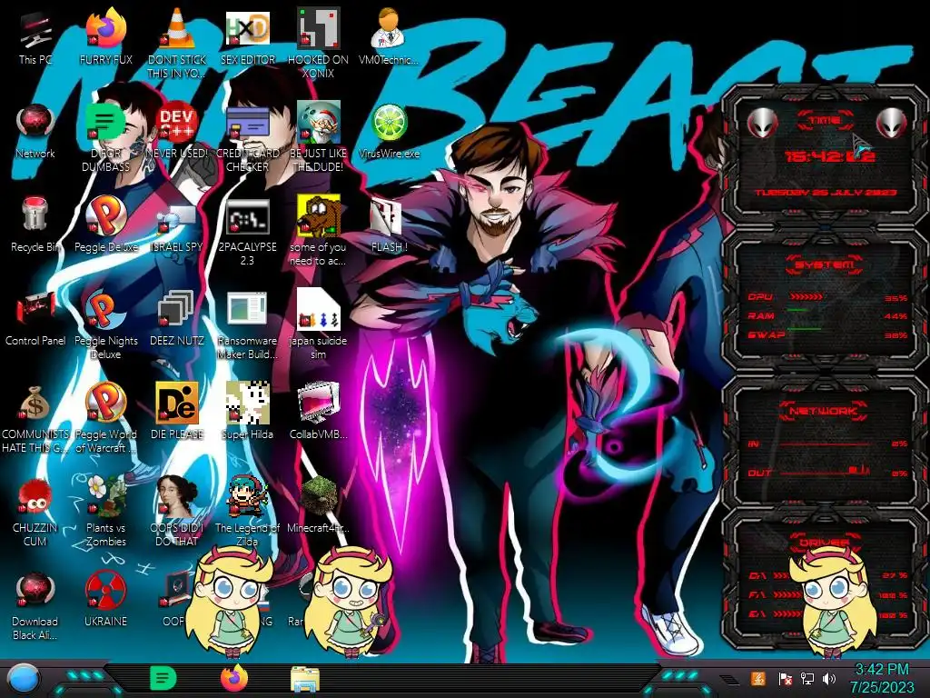Open 2PACALYPSE 2.3 command prompt shortcut
Image resolution: width=930 pixels, height=698 pixels.
(x=247, y=232)
